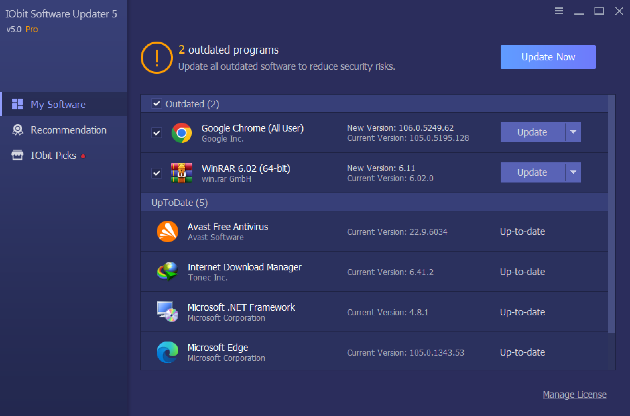The width and height of the screenshot is (630, 416).
Task: Click the Microsoft Edge icon
Action: point(167,352)
